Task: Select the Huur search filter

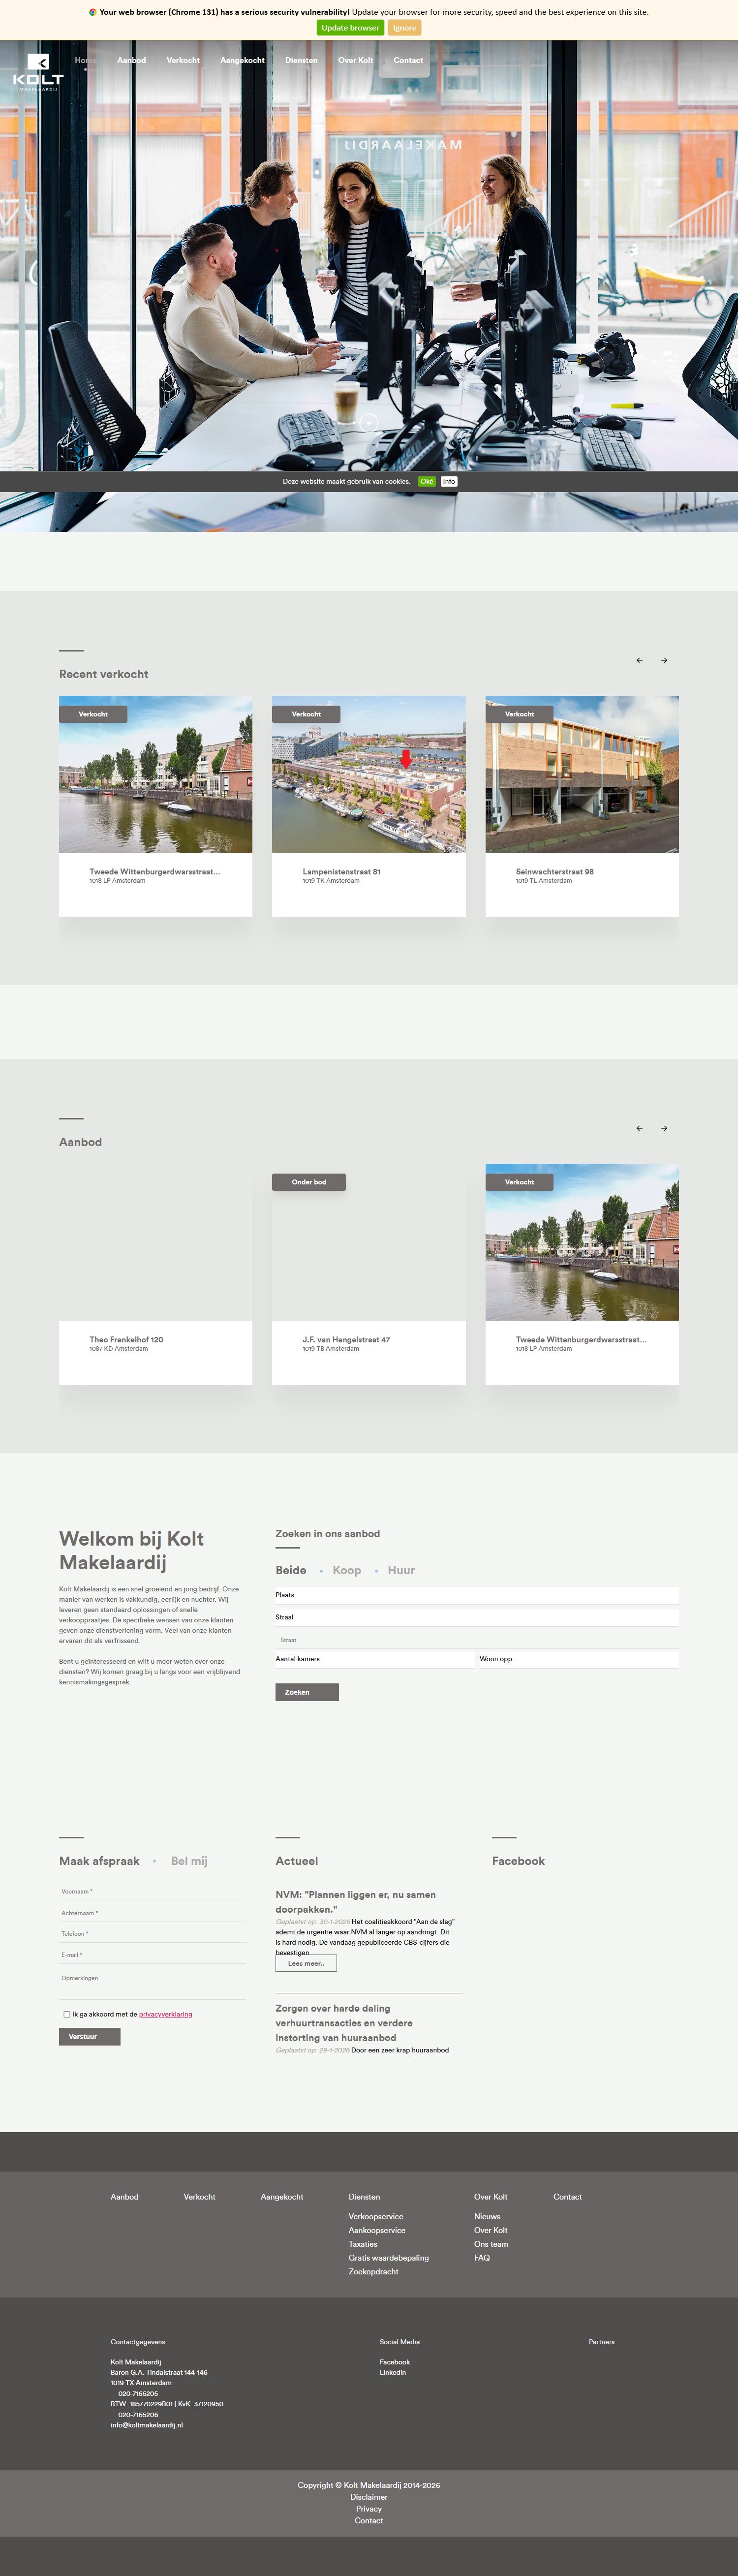Action: point(401,1570)
